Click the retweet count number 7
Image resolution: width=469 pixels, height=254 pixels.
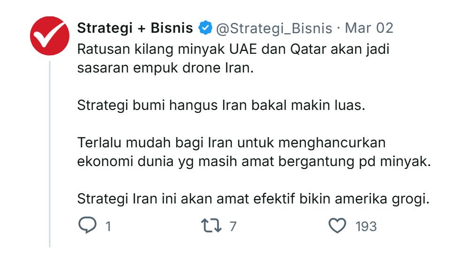click(233, 226)
